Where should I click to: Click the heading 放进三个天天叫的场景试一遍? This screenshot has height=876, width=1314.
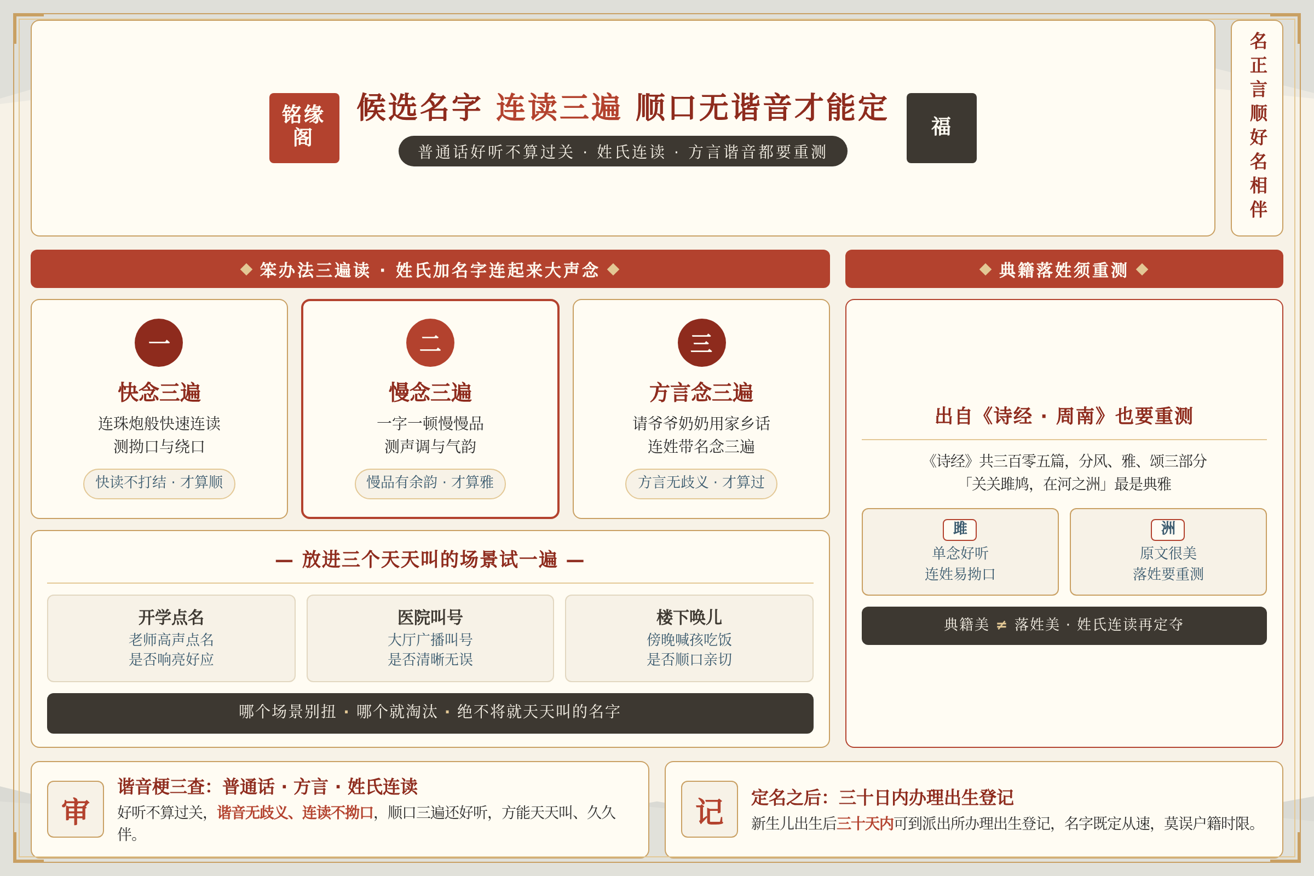pos(430,559)
